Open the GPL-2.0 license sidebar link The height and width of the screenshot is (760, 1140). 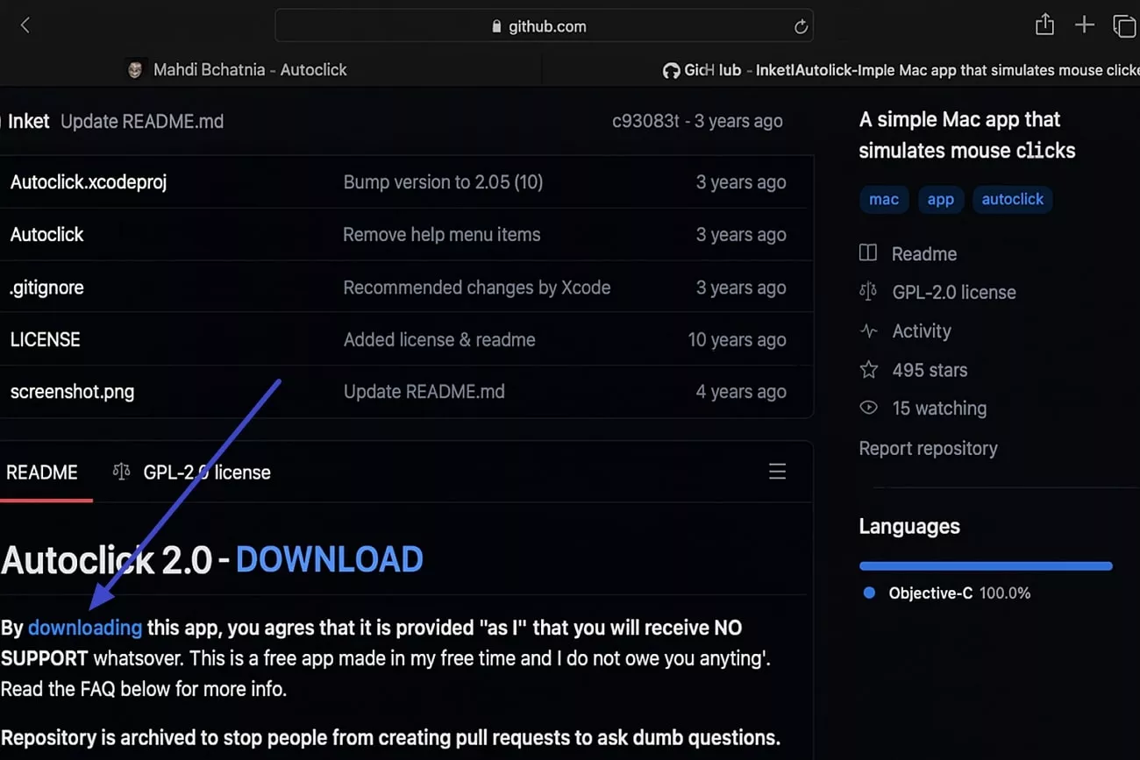[x=954, y=293]
